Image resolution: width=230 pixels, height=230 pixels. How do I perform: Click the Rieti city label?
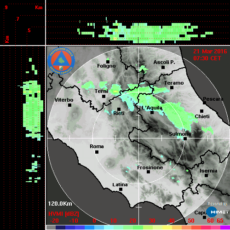click(x=119, y=113)
